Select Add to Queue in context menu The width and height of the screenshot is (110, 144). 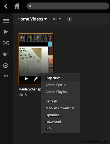pyautogui.click(x=60, y=85)
